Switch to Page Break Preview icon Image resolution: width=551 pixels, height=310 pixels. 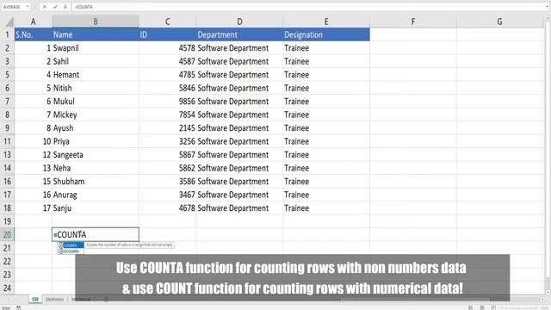pyautogui.click(x=493, y=307)
